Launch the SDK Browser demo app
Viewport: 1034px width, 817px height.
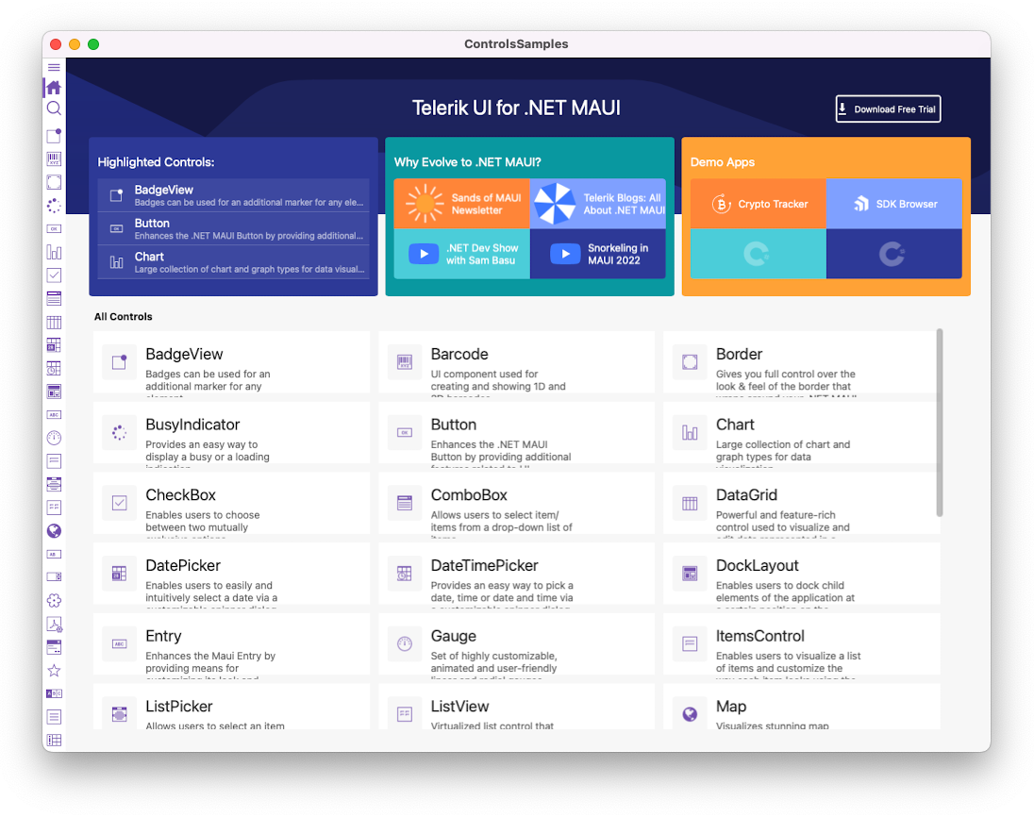click(x=894, y=204)
